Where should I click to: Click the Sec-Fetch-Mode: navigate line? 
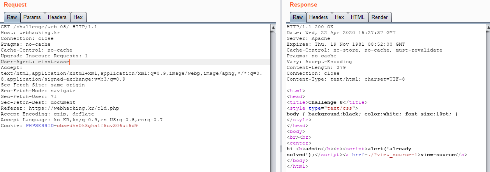[38, 91]
